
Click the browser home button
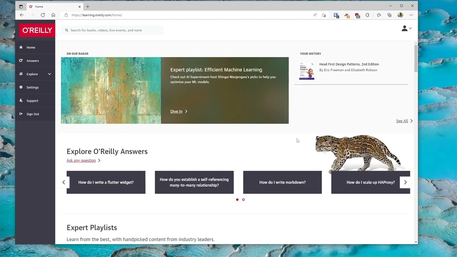[53, 15]
